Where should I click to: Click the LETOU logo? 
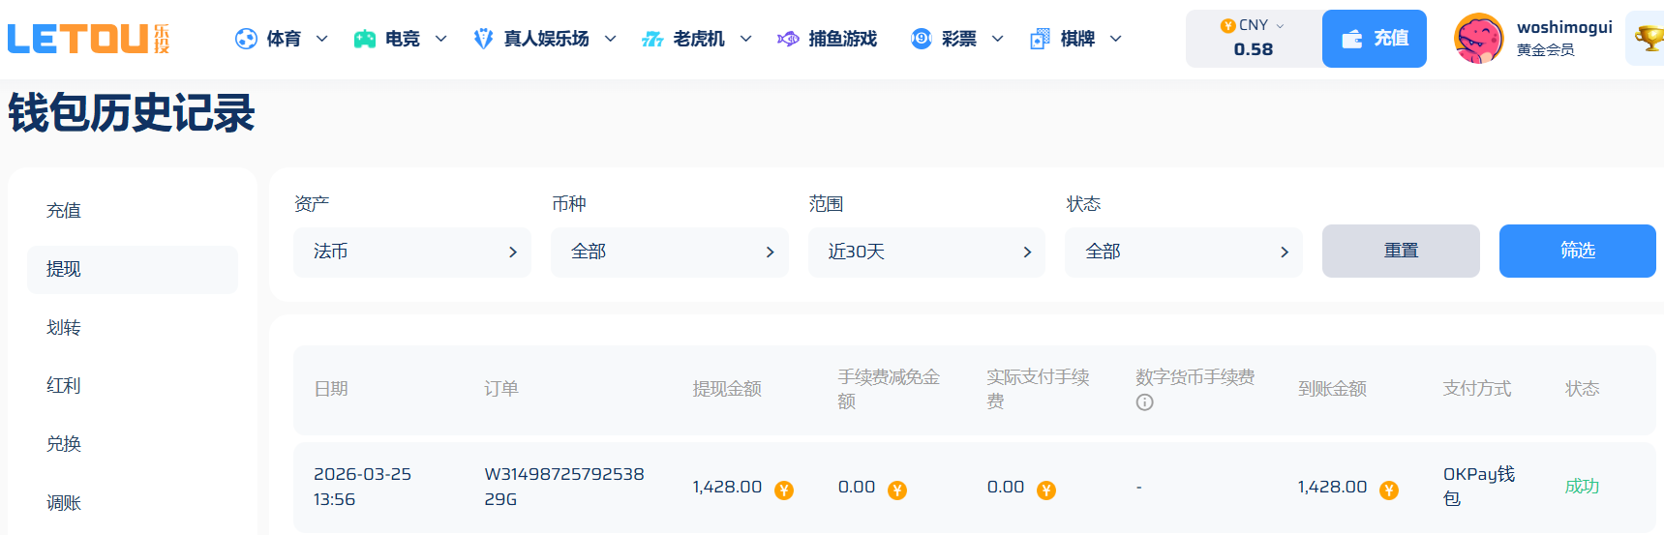[88, 39]
